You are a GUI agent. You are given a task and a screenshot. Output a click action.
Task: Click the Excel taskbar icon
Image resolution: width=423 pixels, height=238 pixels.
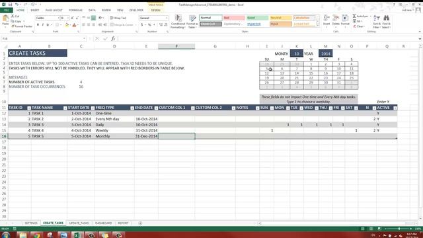(x=77, y=235)
